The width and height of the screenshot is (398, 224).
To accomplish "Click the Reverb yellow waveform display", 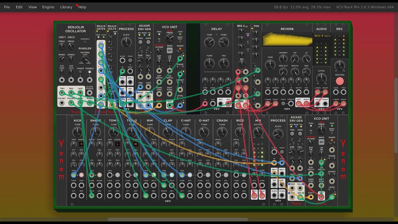I will 288,40.
